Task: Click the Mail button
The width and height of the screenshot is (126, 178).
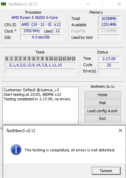Action: [103, 103]
